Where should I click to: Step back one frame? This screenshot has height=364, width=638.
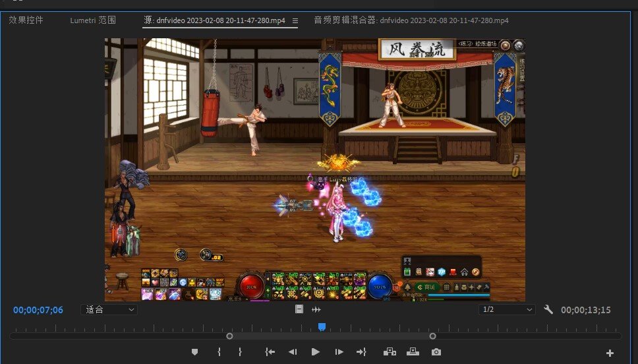pyautogui.click(x=292, y=351)
